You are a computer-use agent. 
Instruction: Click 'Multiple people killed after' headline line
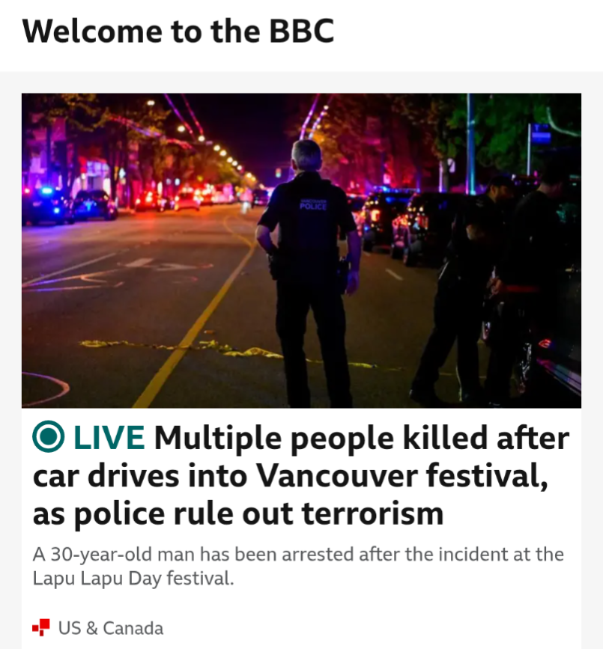301,438
